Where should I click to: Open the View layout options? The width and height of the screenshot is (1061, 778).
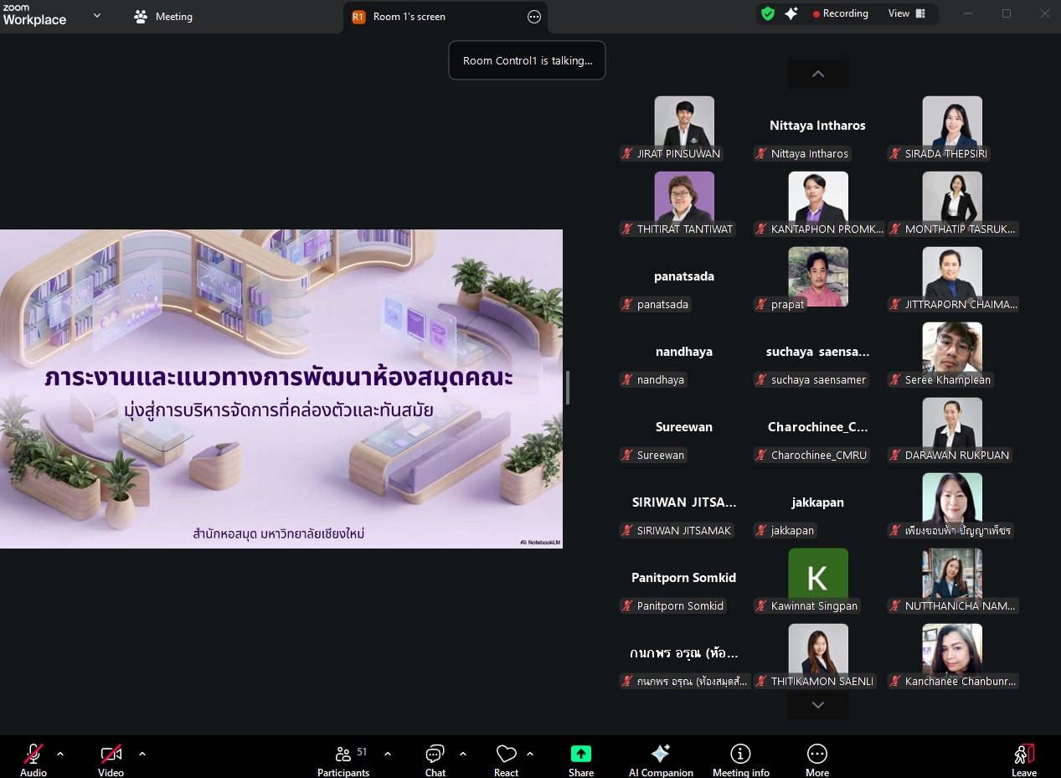(x=907, y=14)
